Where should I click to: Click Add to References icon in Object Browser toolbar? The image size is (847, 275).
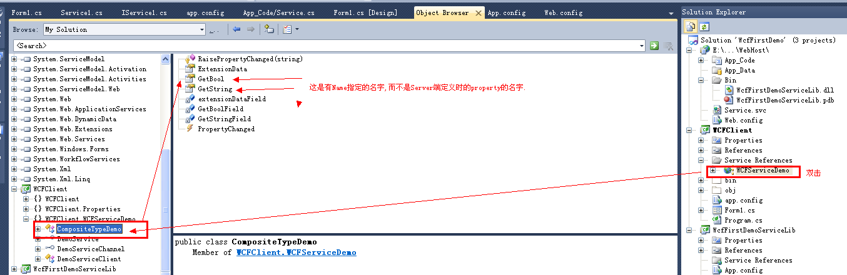[x=269, y=29]
